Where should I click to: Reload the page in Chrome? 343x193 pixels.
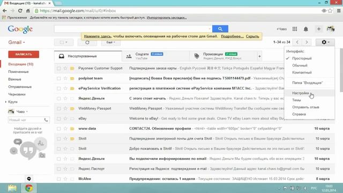tap(20, 11)
